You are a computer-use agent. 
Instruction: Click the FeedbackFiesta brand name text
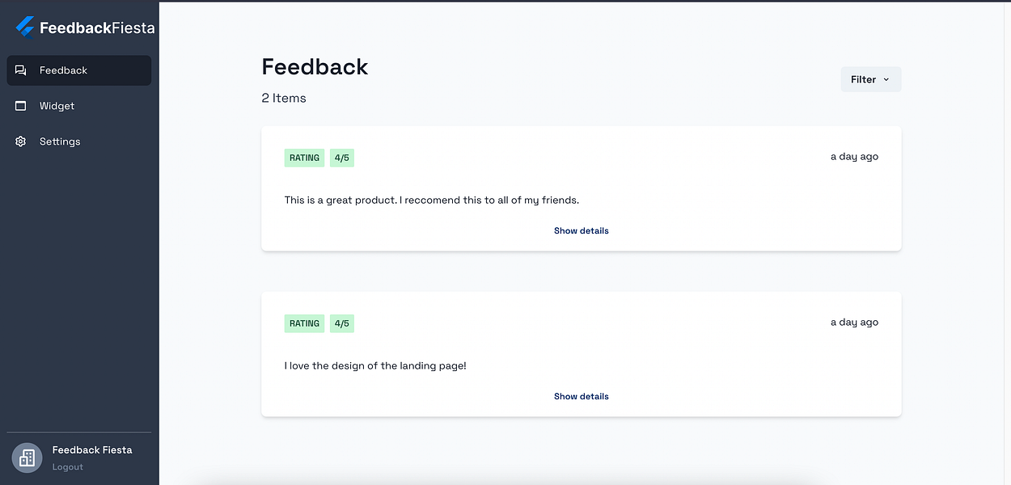pyautogui.click(x=97, y=28)
